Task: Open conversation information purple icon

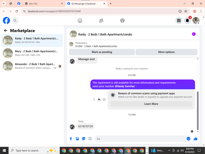Action: point(194,34)
